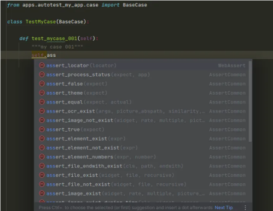Open the three-dot options menu in tip bar
The width and height of the screenshot is (273, 211).
[245, 207]
